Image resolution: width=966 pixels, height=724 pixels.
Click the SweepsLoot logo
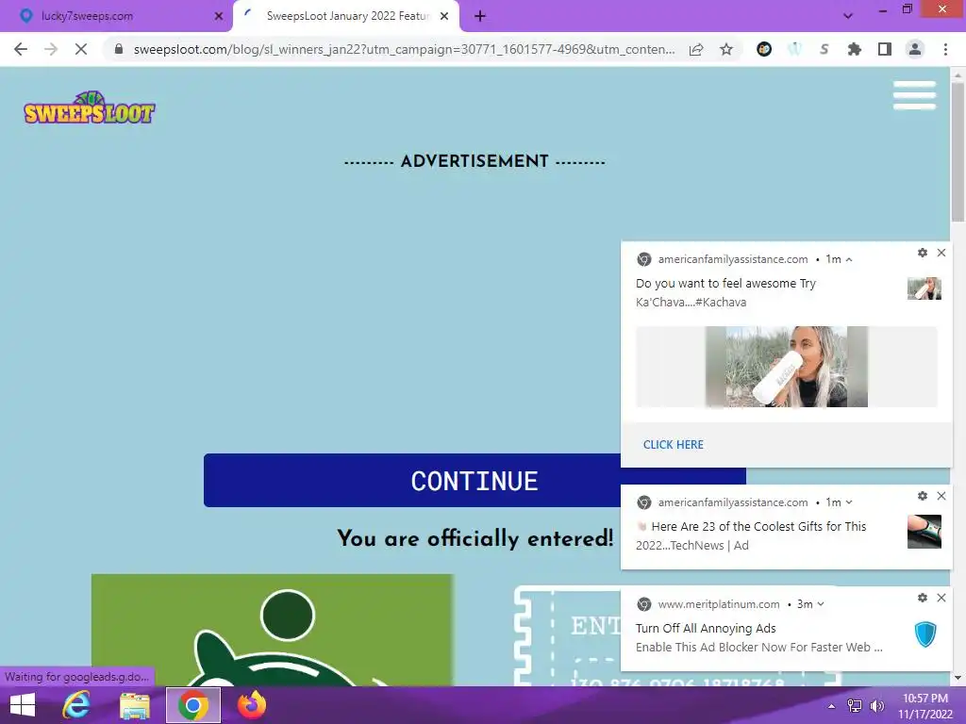pos(90,107)
